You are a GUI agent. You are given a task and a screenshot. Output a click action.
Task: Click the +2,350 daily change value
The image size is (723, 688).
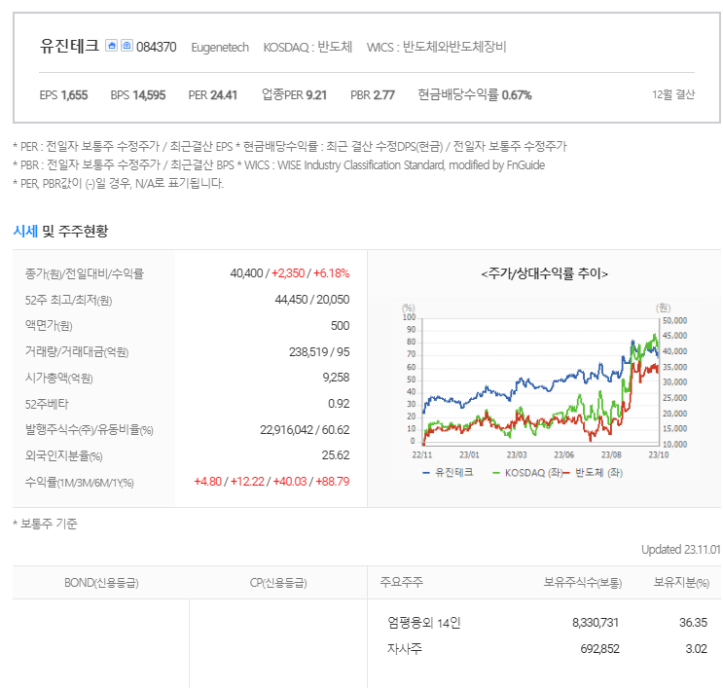pos(288,273)
